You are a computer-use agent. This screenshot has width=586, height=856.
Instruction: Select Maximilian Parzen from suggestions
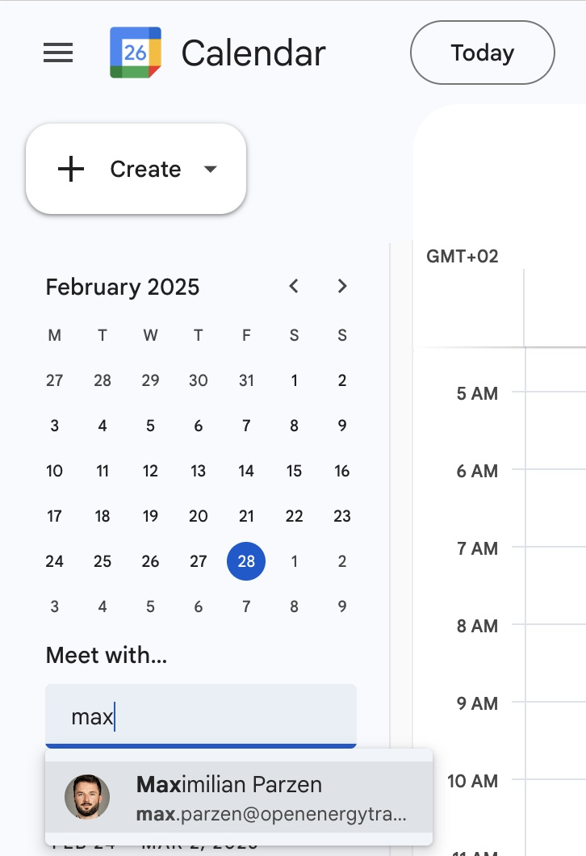[242, 796]
